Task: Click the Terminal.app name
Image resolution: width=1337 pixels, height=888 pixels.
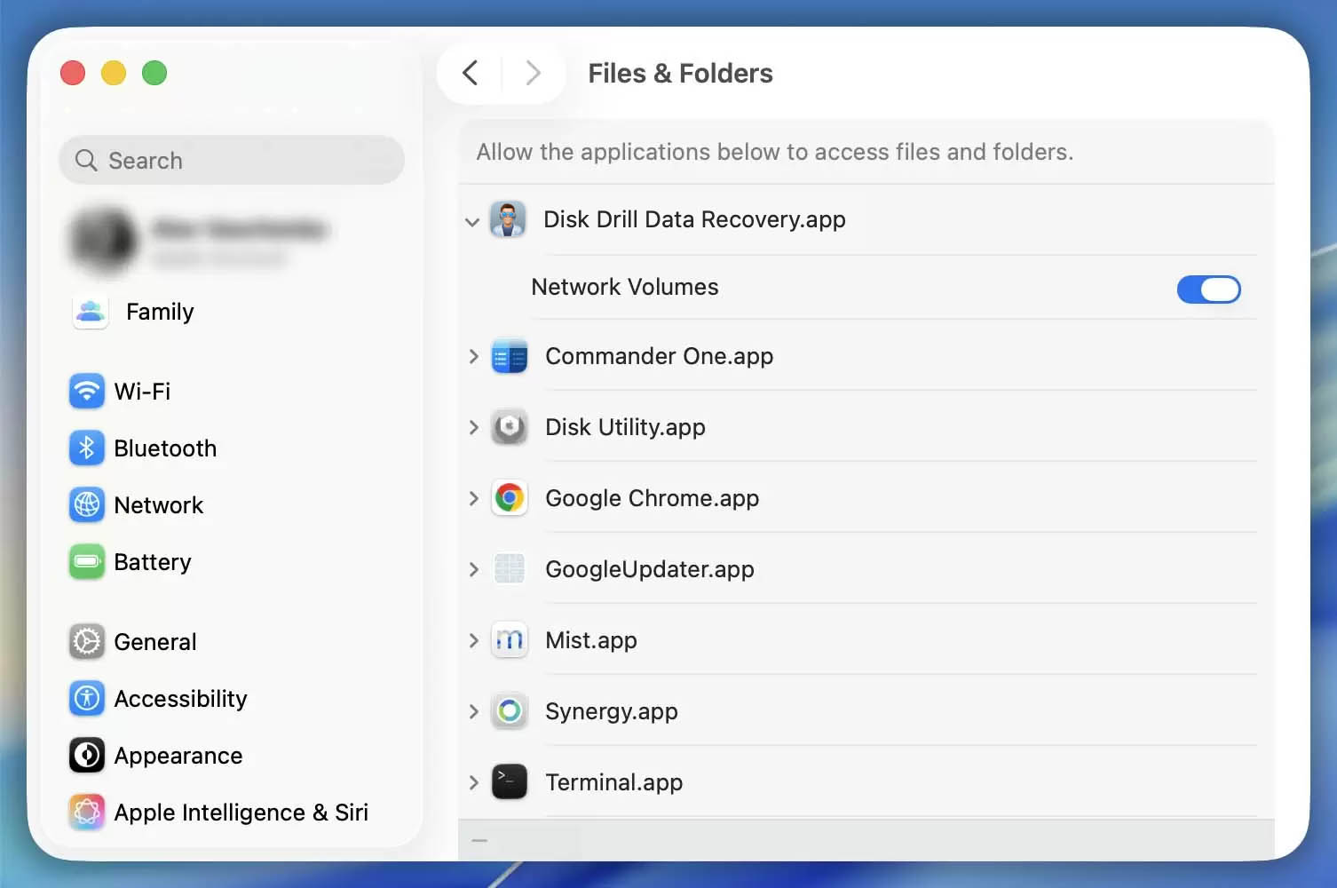Action: click(x=614, y=782)
